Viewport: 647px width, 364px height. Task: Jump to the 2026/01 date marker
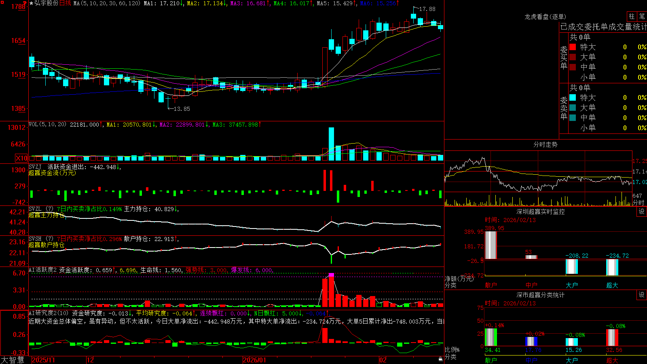255,360
